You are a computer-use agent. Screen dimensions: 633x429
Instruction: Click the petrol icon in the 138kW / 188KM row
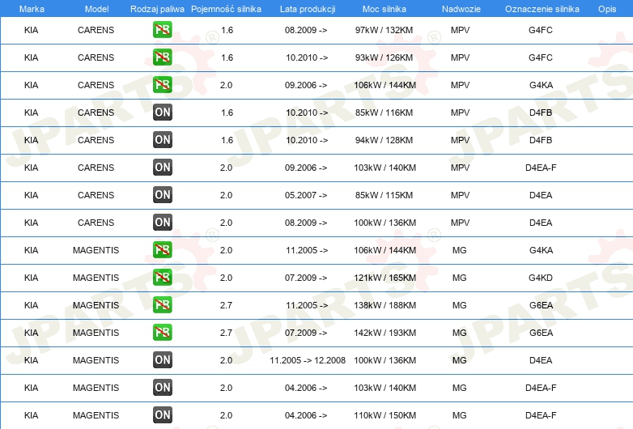162,304
